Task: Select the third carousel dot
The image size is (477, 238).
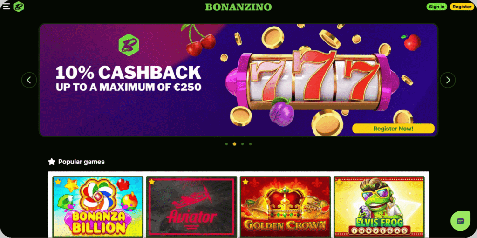Action: (x=242, y=144)
